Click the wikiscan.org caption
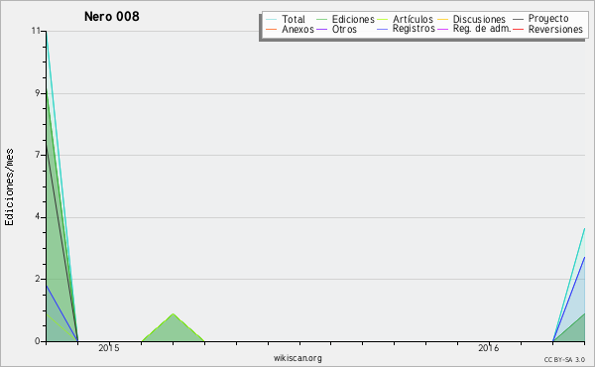The width and height of the screenshot is (595, 367). [297, 358]
